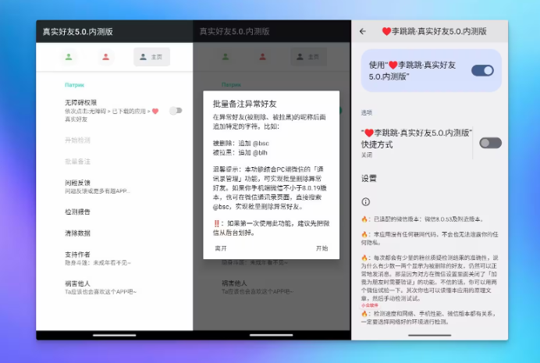The height and width of the screenshot is (363, 540).
Task: Turn off the 使用 李跳跳-真实好友 service switch
Action: tap(482, 70)
